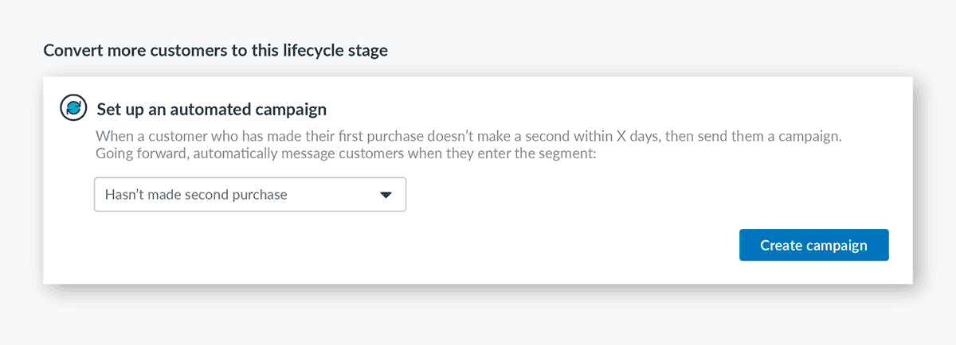The height and width of the screenshot is (345, 956).
Task: Click the "Convert more customers" section heading
Action: coord(215,51)
